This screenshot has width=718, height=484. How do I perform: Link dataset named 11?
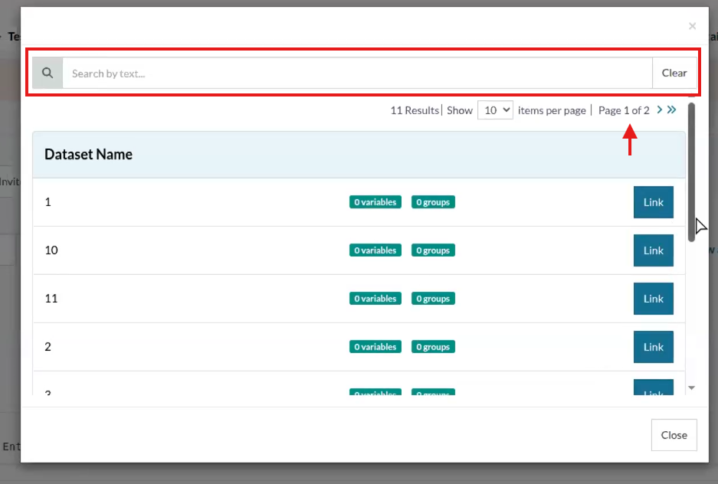(653, 299)
